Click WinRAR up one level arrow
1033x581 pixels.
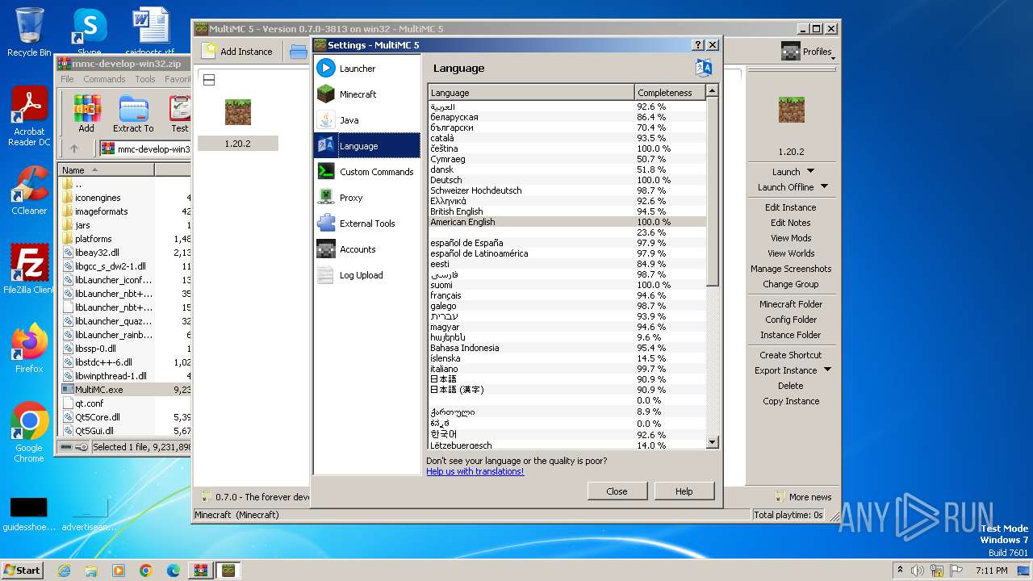[74, 148]
